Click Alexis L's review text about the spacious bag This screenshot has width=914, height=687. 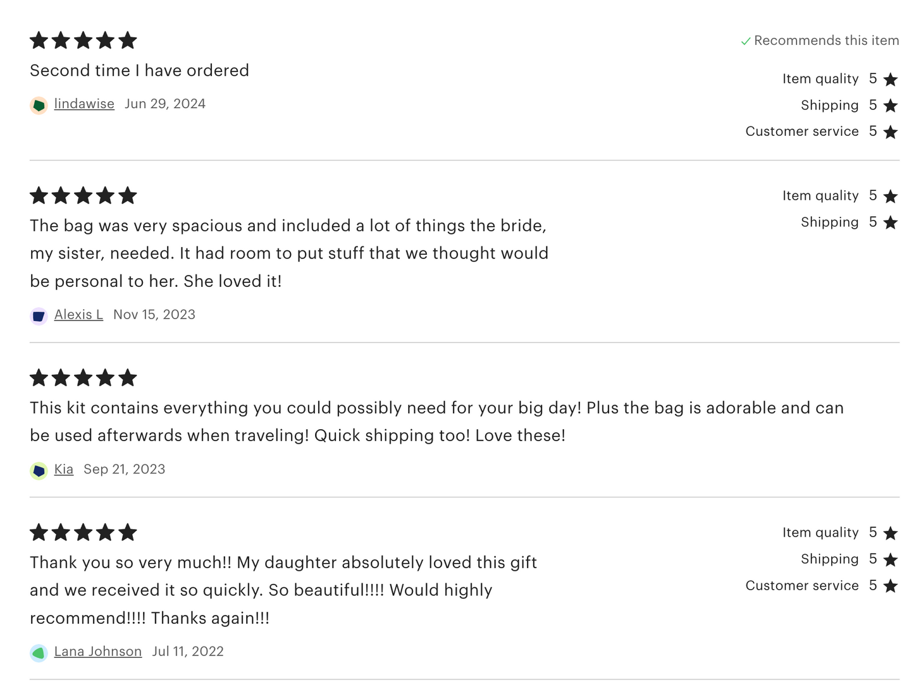288,253
